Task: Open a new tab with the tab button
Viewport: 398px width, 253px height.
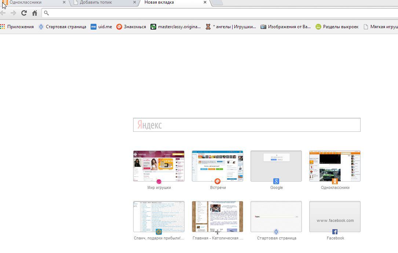Action: 217,3
